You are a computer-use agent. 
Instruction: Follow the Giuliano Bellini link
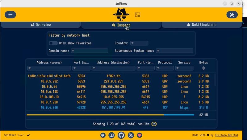[226, 135]
